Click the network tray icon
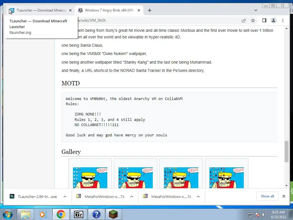 pyautogui.click(x=250, y=215)
